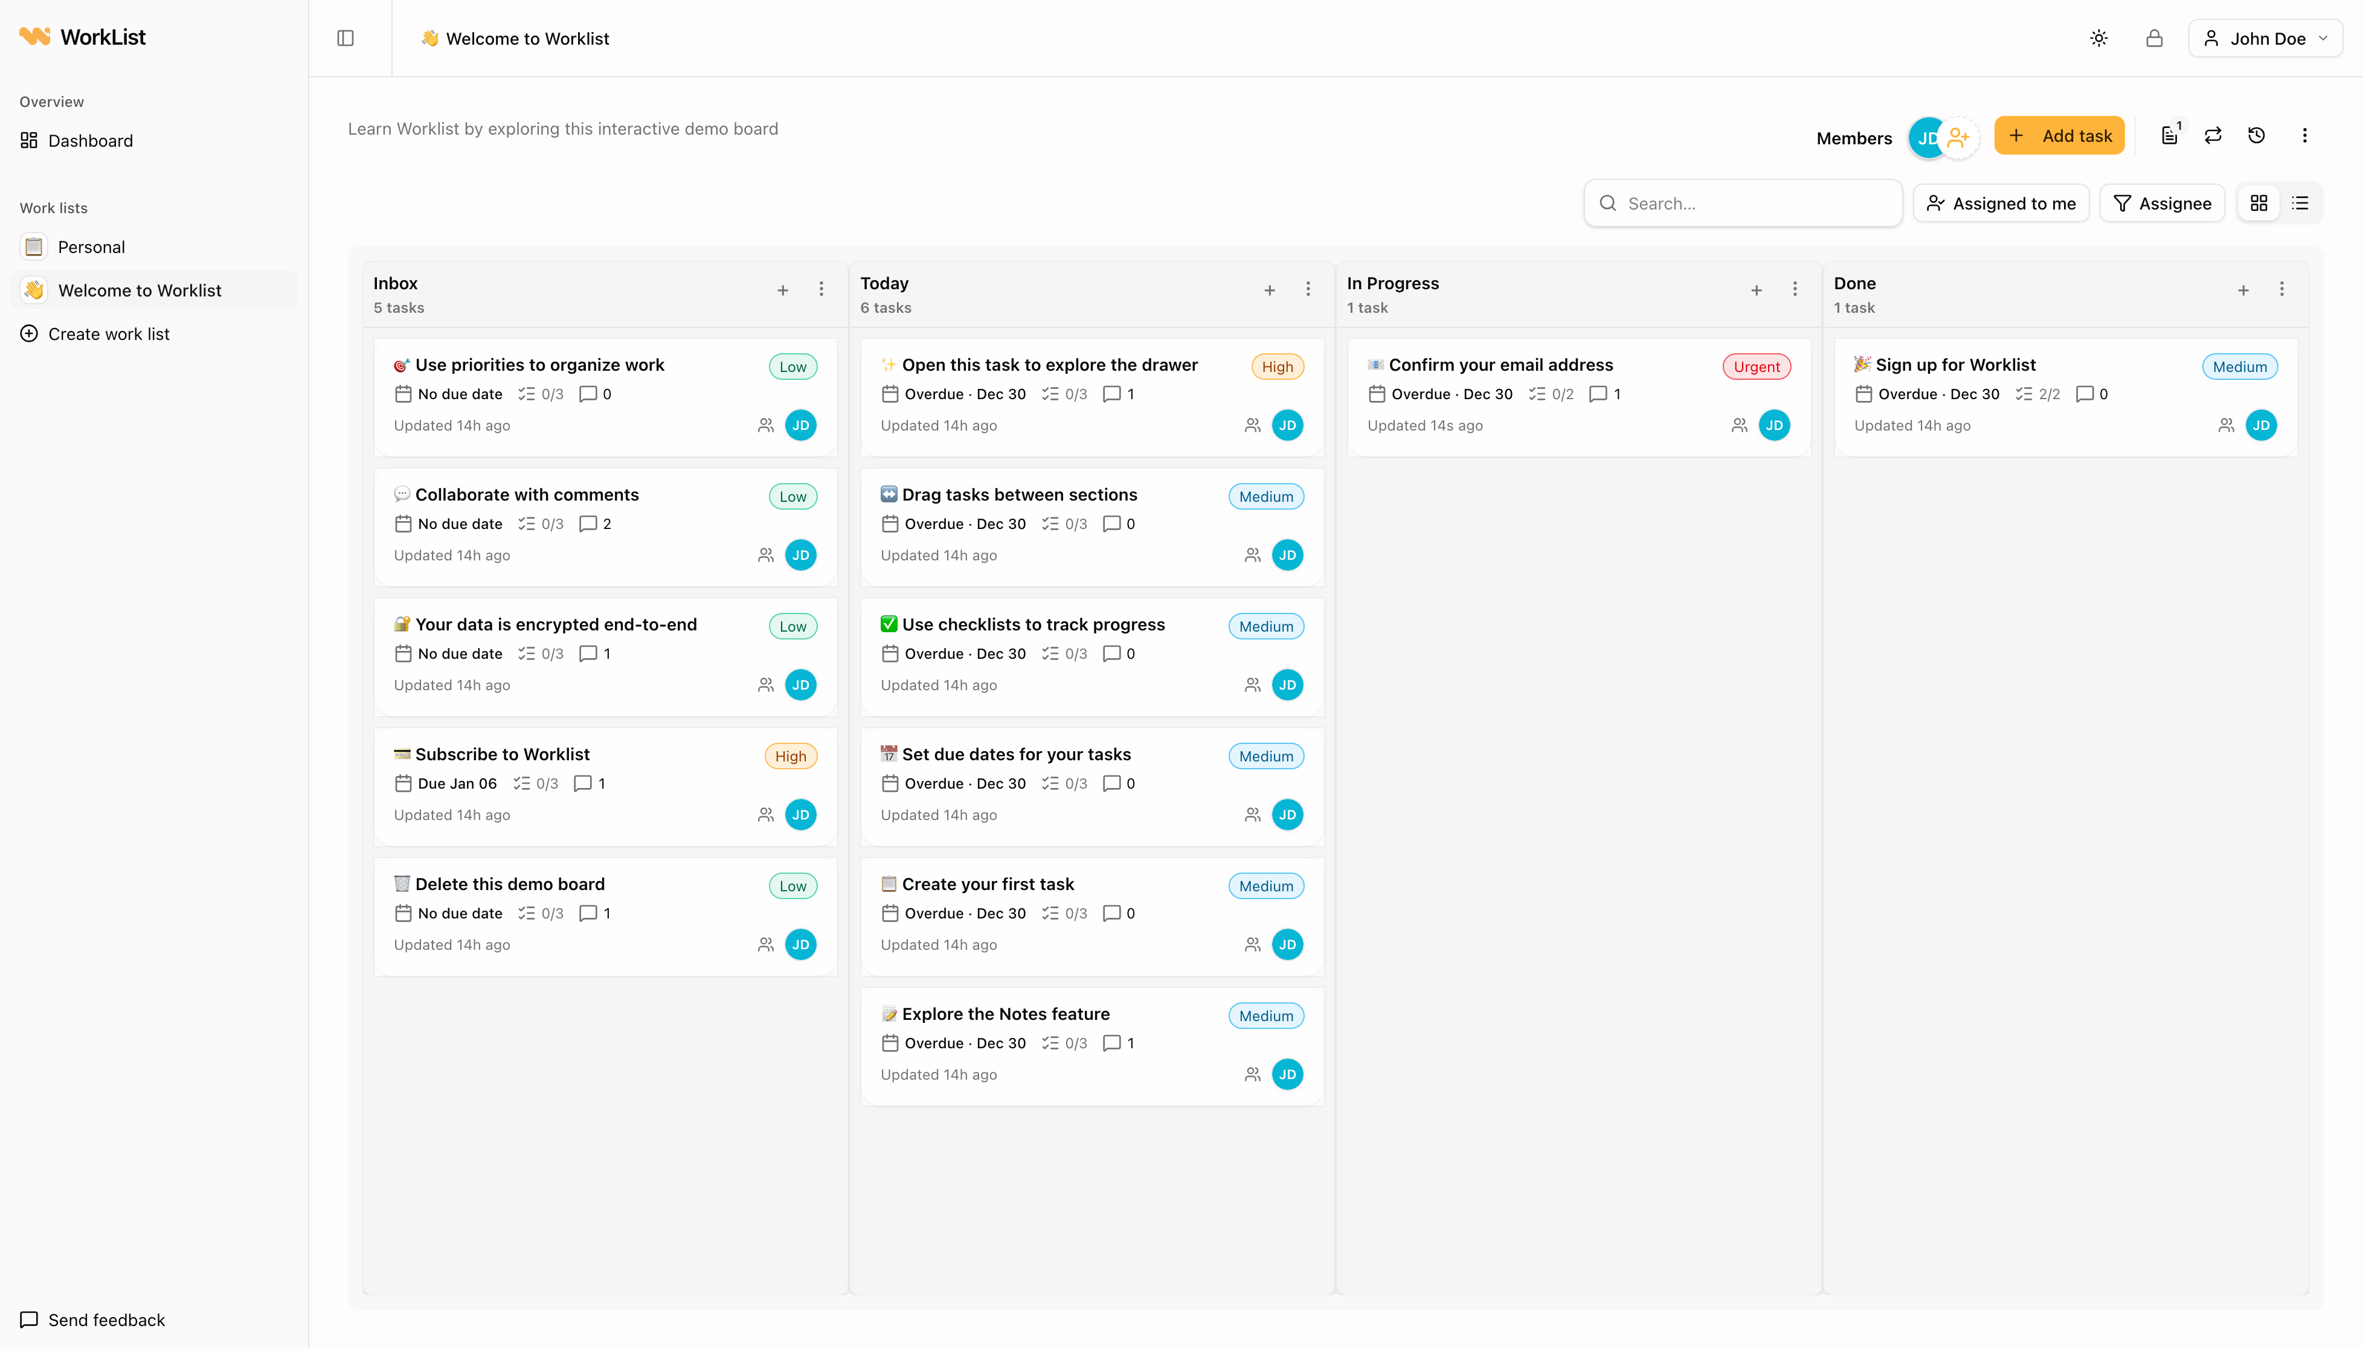
Task: Collapse the left sidebar
Action: (x=346, y=38)
